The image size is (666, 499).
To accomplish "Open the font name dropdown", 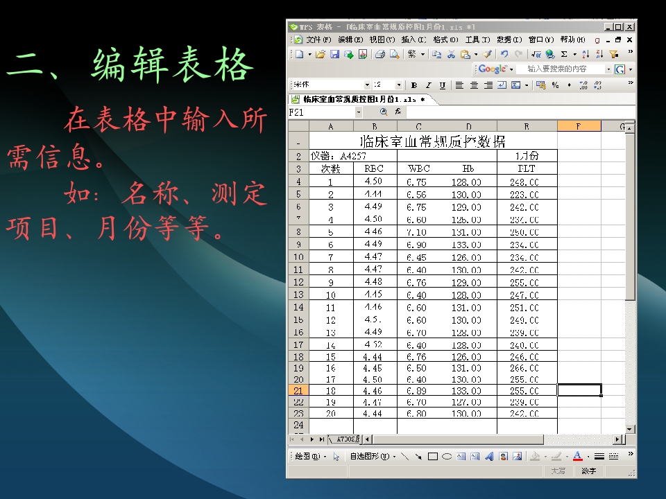I will 368,85.
